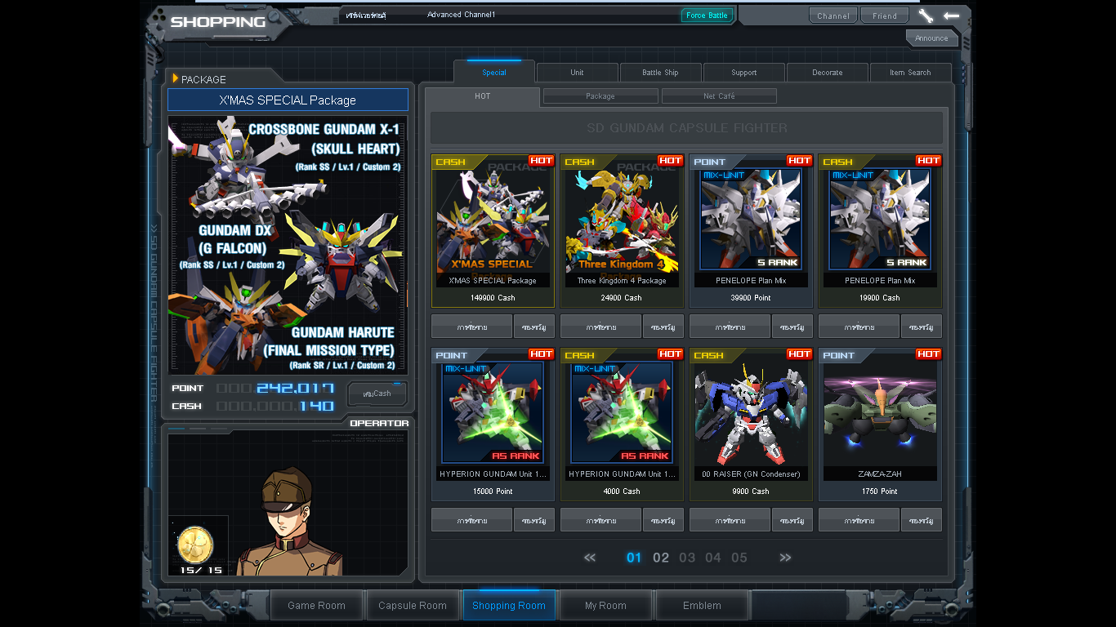Buy the HYPERION GUNDAM for 4000 Cash
Screen dimensions: 1116x627
pyautogui.click(x=601, y=520)
